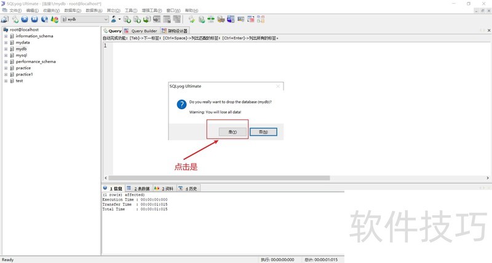Click the Execute all queries double-arrow icon
This screenshot has width=492, height=263.
click(x=34, y=20)
